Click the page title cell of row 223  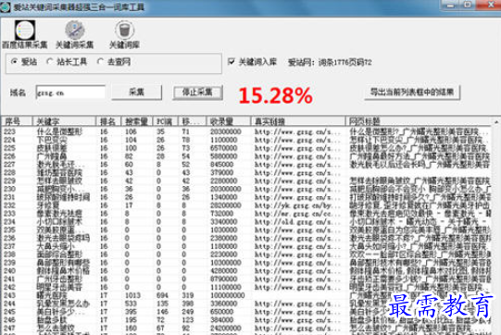click(419, 131)
